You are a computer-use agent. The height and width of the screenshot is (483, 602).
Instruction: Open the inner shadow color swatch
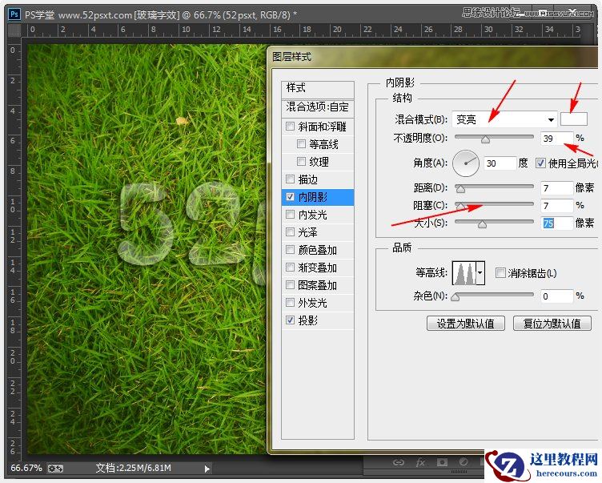(574, 119)
